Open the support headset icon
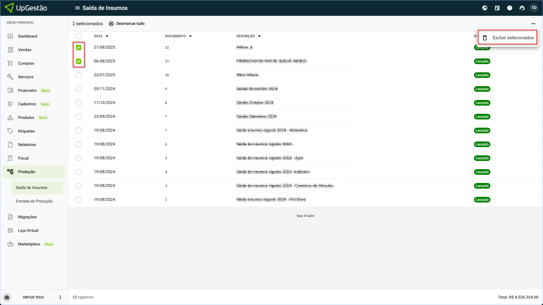This screenshot has height=305, width=543. 522,8
